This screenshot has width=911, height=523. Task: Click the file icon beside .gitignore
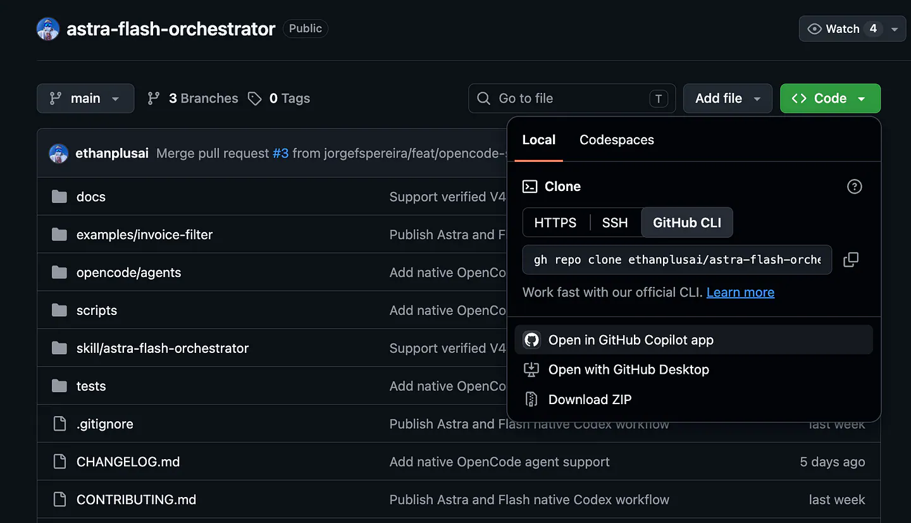[x=59, y=424]
